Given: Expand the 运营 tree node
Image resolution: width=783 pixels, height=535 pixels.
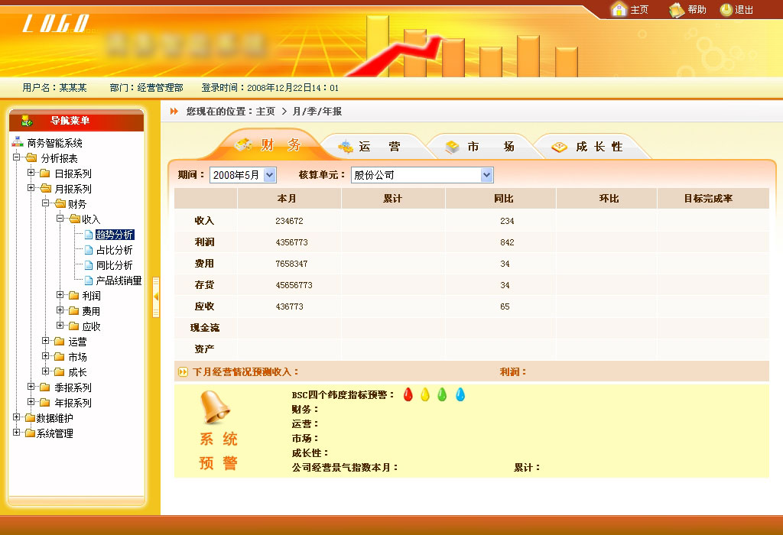Looking at the screenshot, I should tap(45, 341).
